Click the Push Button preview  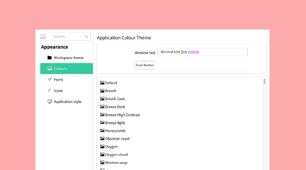point(145,65)
